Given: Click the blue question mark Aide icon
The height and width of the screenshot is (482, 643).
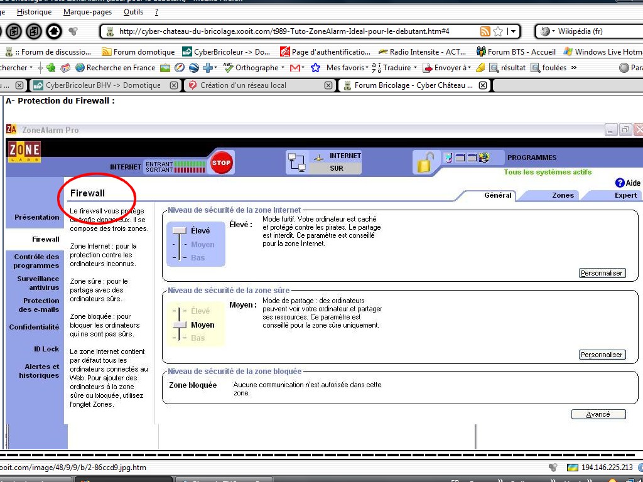Looking at the screenshot, I should (620, 183).
